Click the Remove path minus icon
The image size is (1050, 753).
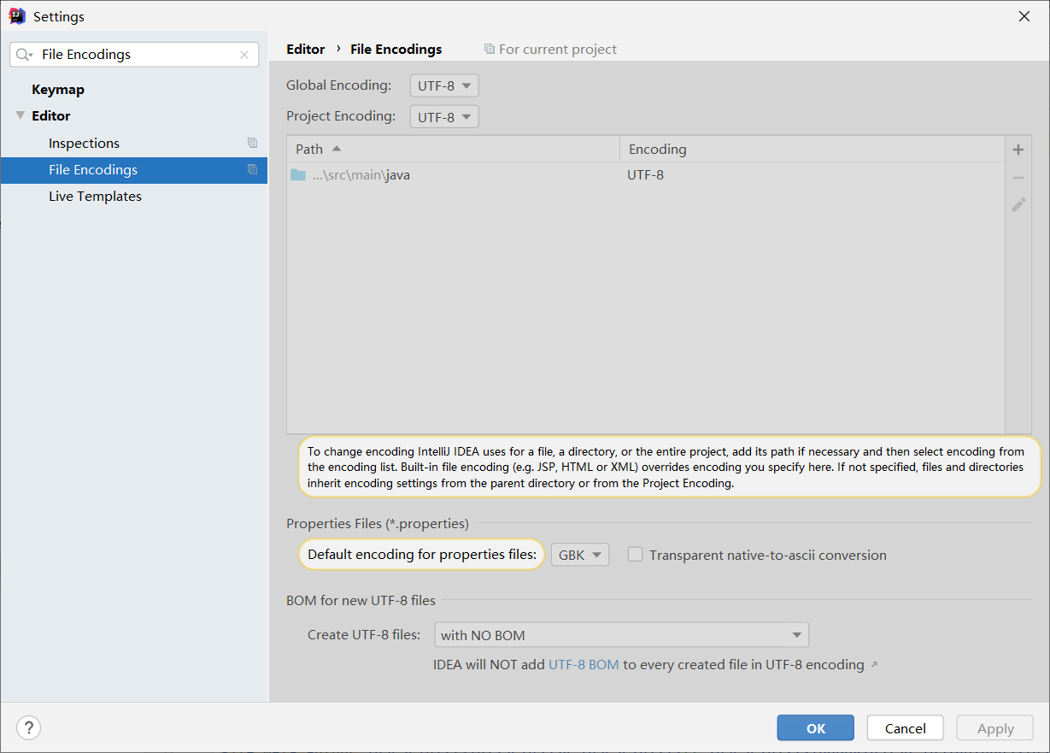click(1018, 177)
